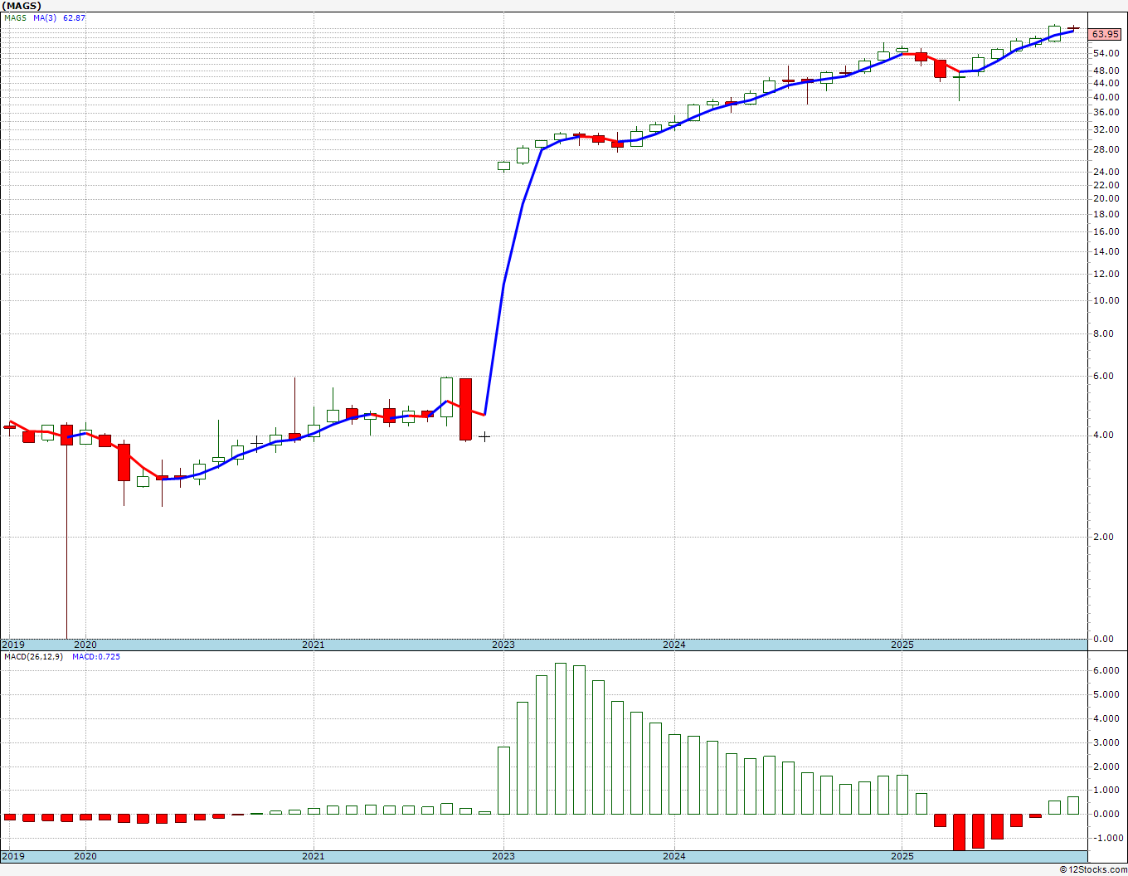Select the 48.00 price axis label
Screen dimensions: 1128x876
point(1106,71)
